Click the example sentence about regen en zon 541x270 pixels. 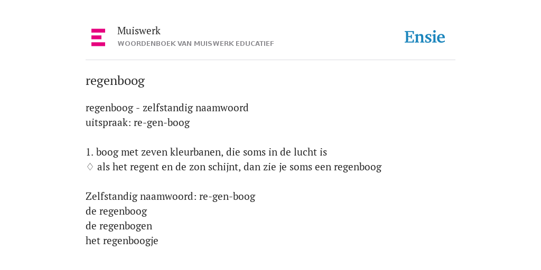click(x=239, y=167)
